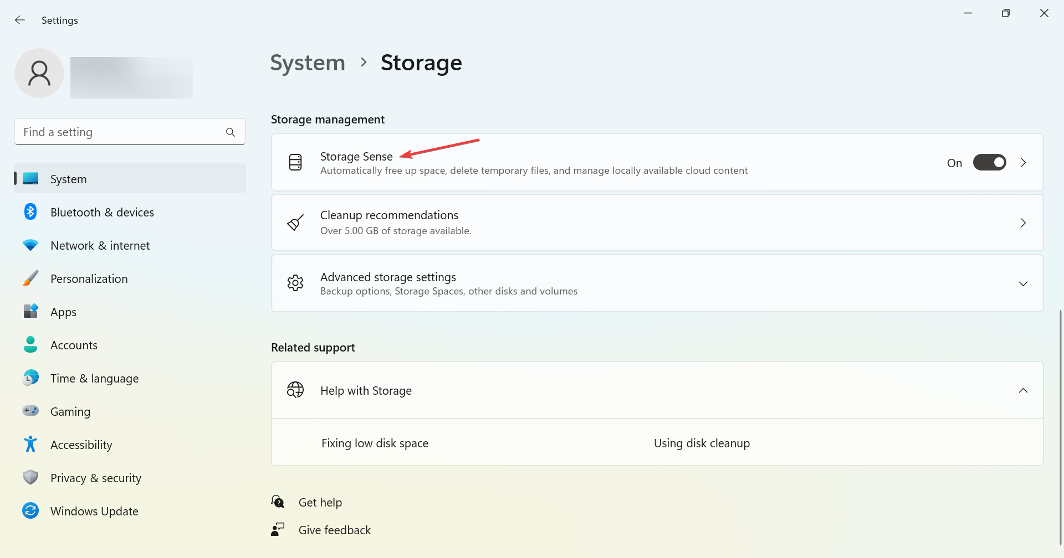Click the Windows Update sync icon
This screenshot has width=1064, height=558.
tap(30, 510)
